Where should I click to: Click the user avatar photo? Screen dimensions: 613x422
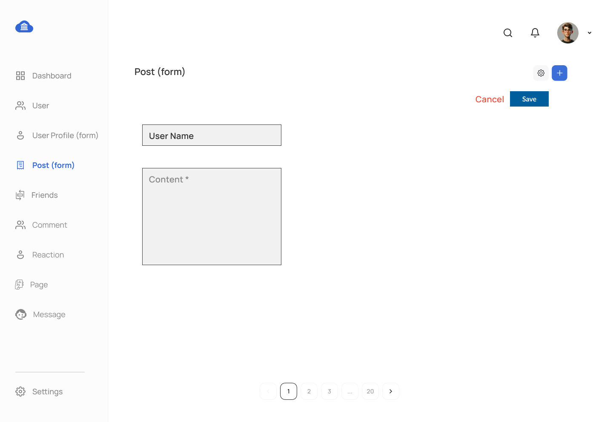(x=568, y=33)
